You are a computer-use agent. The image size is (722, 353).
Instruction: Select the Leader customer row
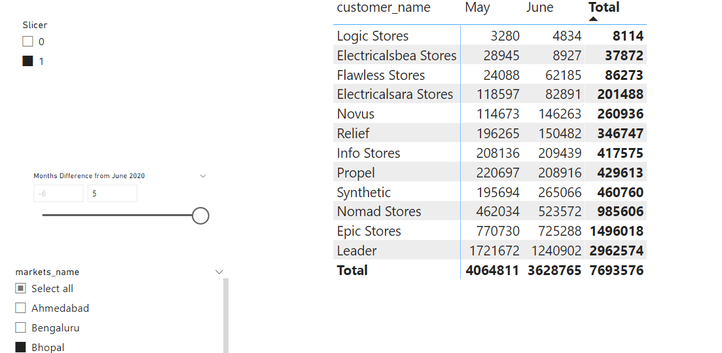357,251
